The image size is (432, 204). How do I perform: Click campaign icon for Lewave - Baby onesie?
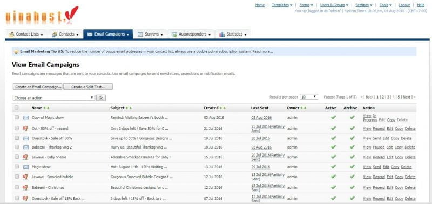tap(25, 157)
